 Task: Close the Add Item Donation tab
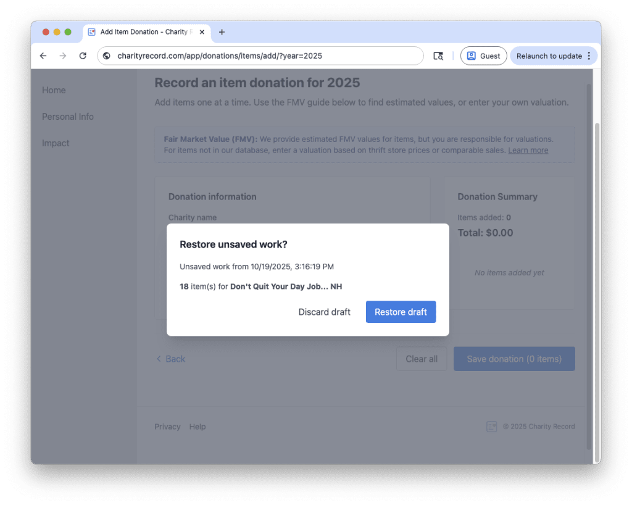[x=201, y=32]
